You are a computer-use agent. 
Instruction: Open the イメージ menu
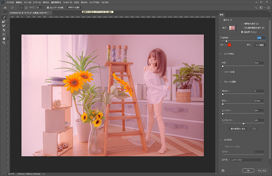click(28, 2)
